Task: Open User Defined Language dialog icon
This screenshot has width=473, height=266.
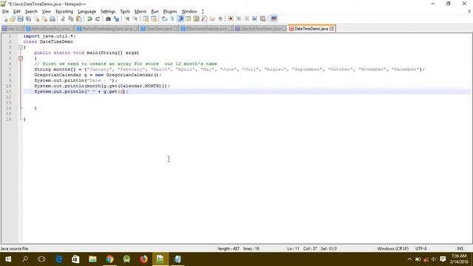Action: pos(188,18)
